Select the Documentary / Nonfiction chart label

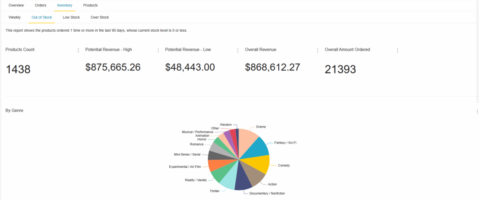pos(267,193)
